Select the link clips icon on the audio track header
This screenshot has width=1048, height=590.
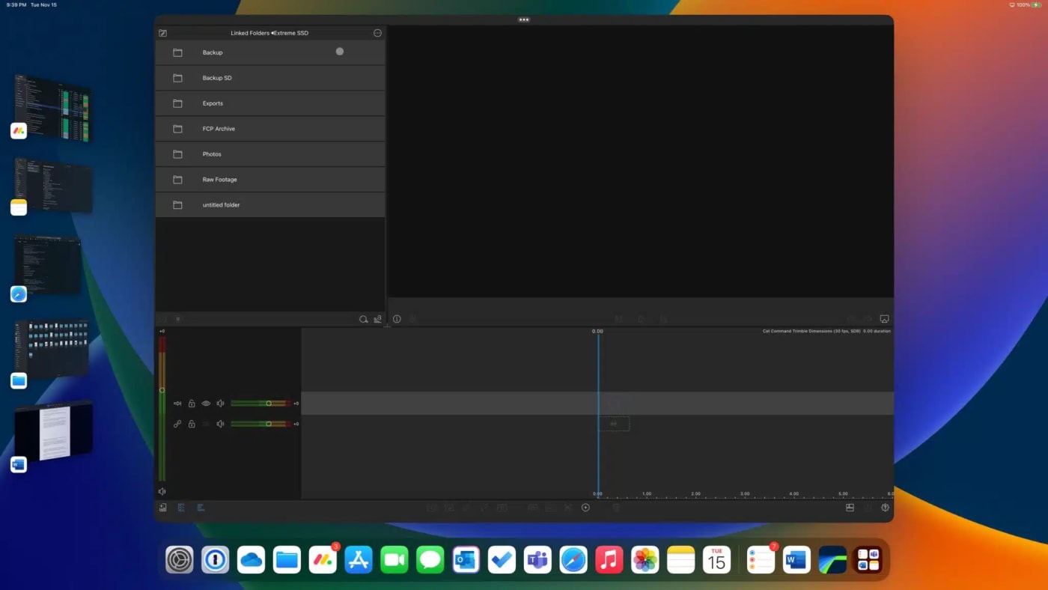click(177, 423)
